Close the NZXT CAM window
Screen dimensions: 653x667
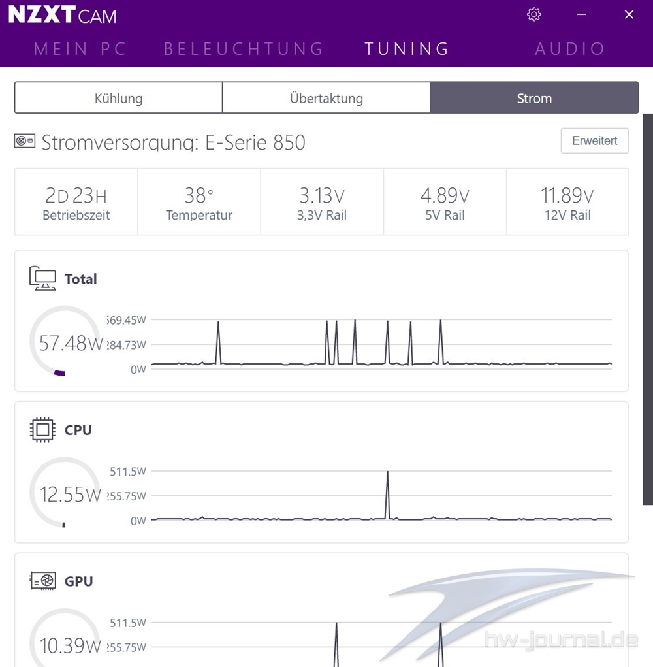click(629, 14)
